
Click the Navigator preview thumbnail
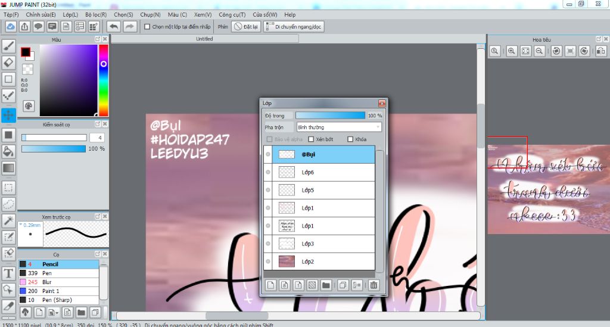pyautogui.click(x=548, y=189)
